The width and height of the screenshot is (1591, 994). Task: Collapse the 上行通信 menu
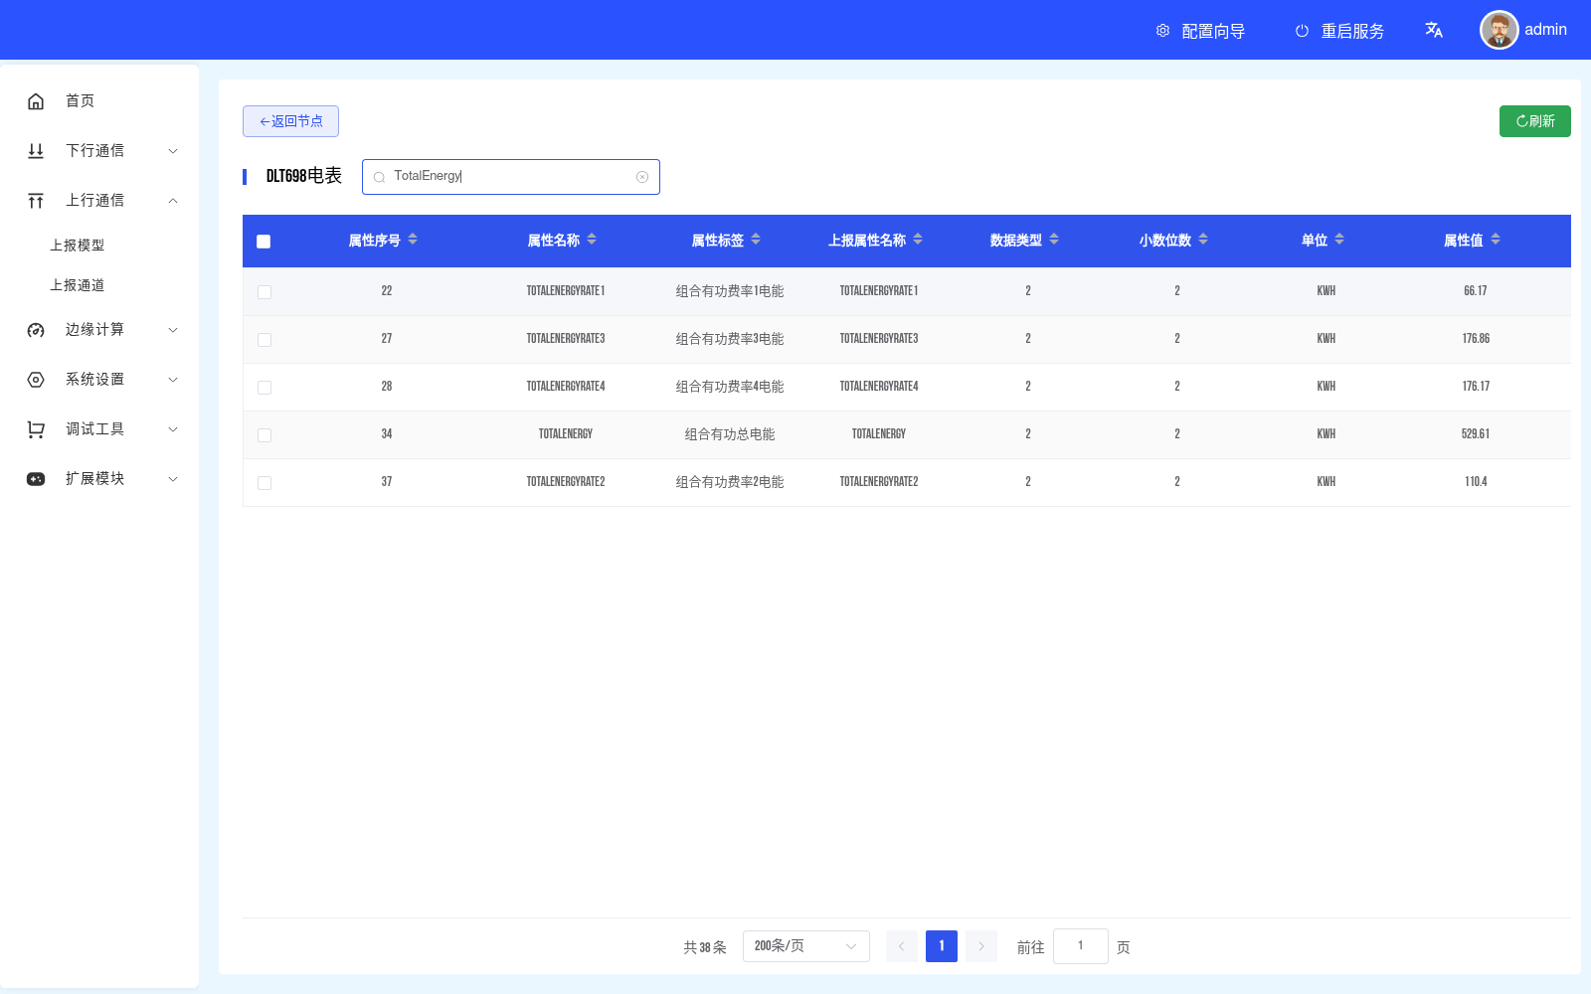[99, 200]
